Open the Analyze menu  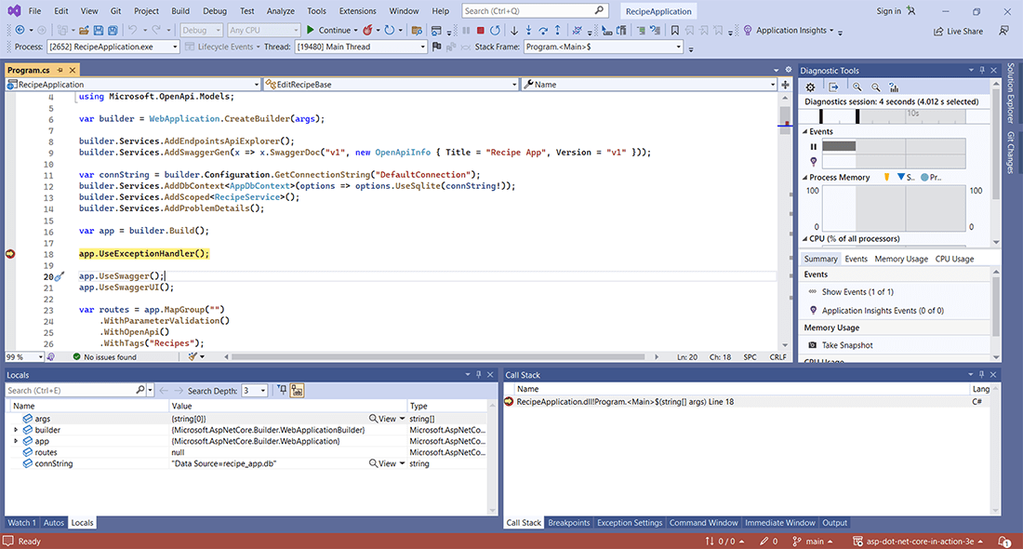coord(280,11)
